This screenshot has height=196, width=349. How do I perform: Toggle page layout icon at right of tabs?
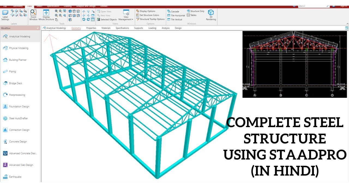point(347,28)
